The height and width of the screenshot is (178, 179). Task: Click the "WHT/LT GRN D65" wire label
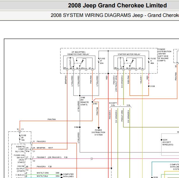click(x=48, y=173)
